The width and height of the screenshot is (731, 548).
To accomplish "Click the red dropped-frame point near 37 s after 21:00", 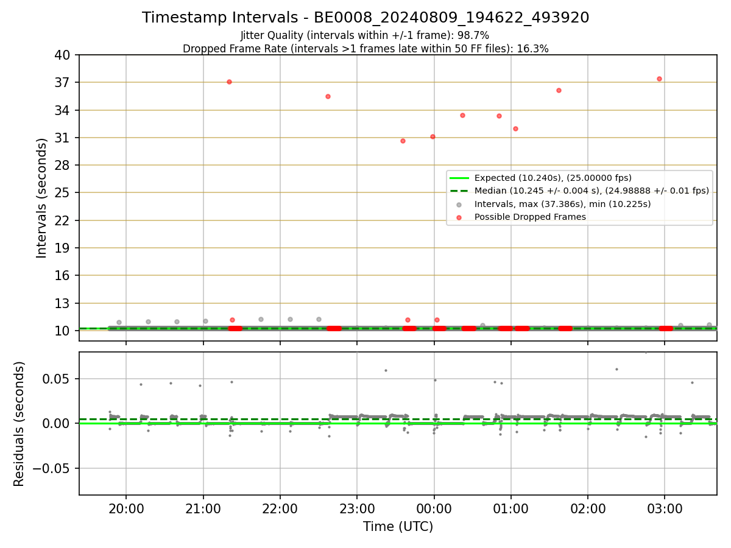I will (229, 82).
